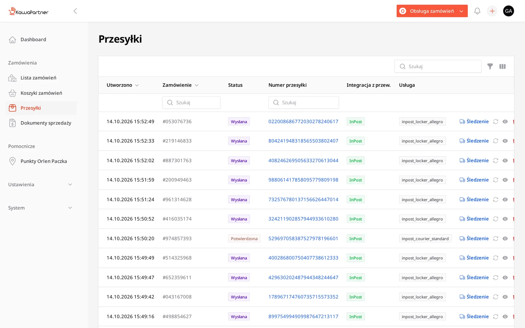Sort by Utworzono column
Screen dimensions: 525x328
(x=123, y=85)
